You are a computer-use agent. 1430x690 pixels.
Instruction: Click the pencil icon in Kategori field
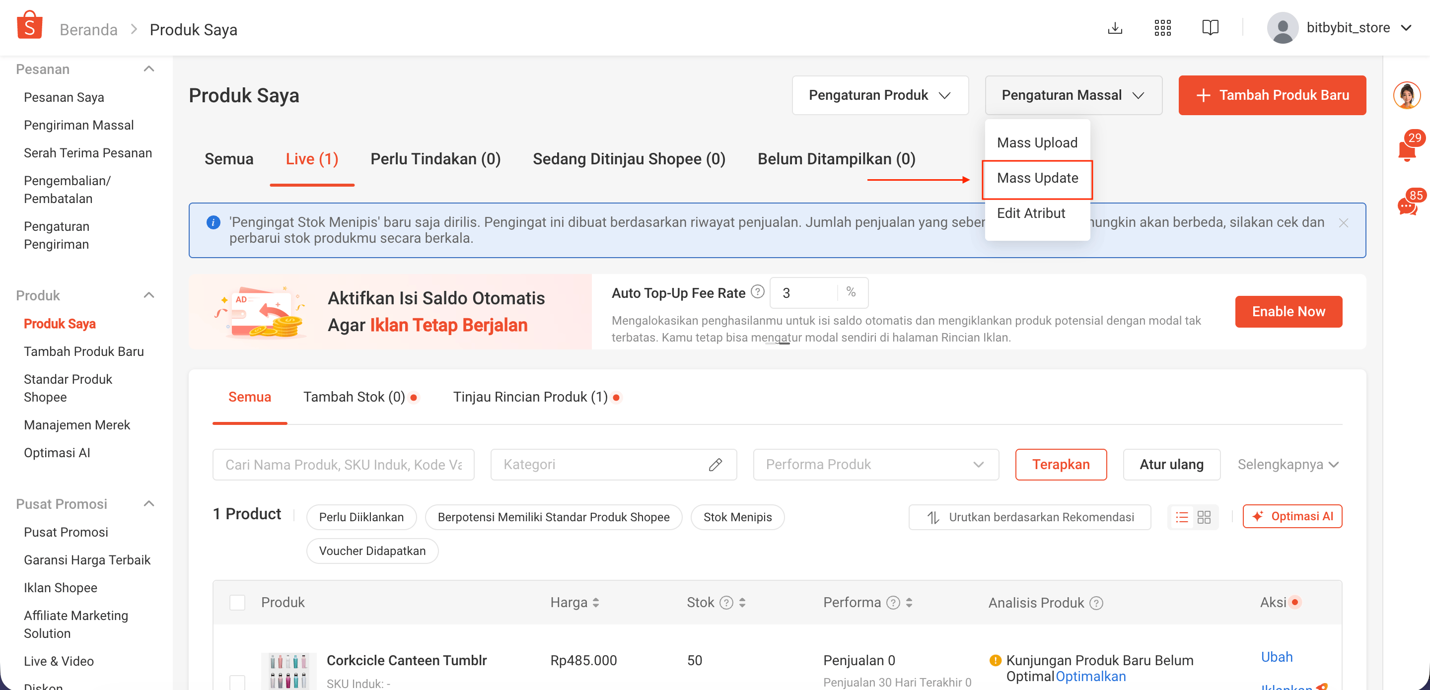pos(715,465)
